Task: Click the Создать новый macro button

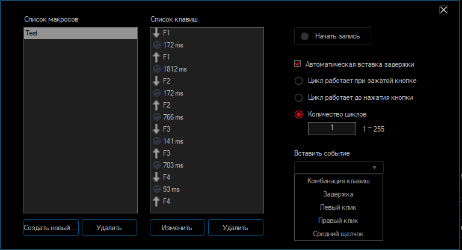Action: tap(51, 228)
